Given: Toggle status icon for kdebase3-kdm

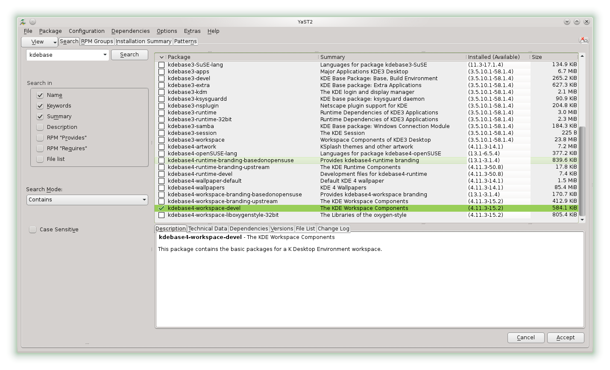Looking at the screenshot, I should (x=161, y=92).
